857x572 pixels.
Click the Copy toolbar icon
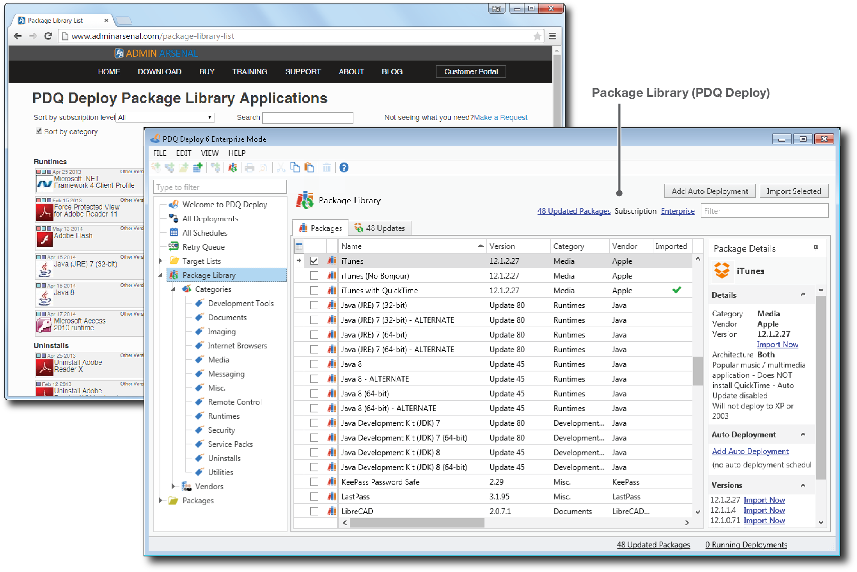point(295,168)
